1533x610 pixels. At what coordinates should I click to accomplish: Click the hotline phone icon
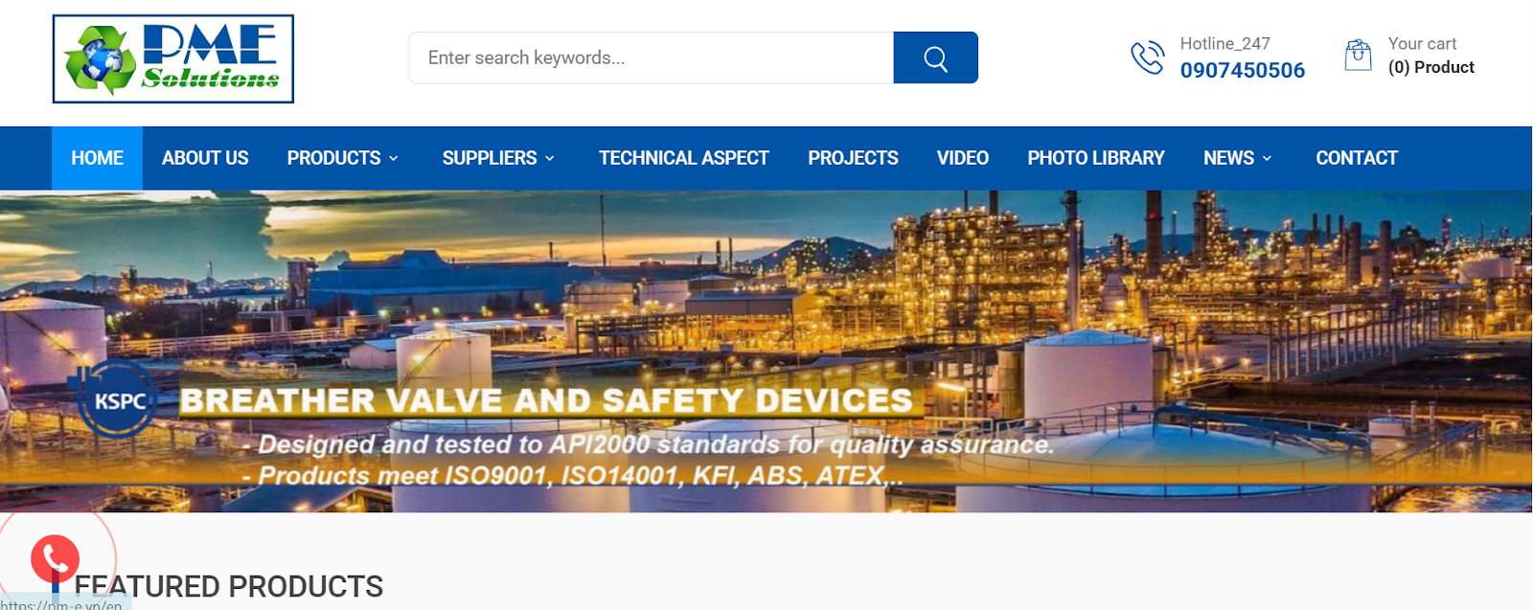(1147, 57)
